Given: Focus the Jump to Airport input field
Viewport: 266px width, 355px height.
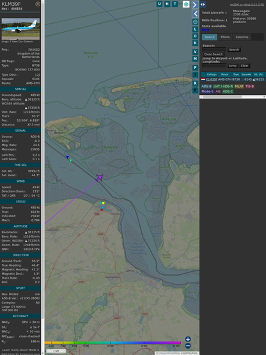Looking at the screenshot, I should coord(214,65).
